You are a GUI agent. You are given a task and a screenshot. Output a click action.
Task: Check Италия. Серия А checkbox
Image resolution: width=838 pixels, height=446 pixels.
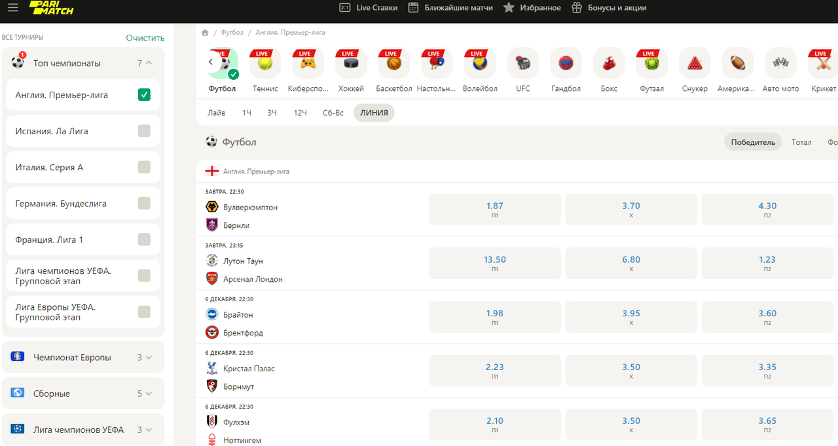point(144,167)
